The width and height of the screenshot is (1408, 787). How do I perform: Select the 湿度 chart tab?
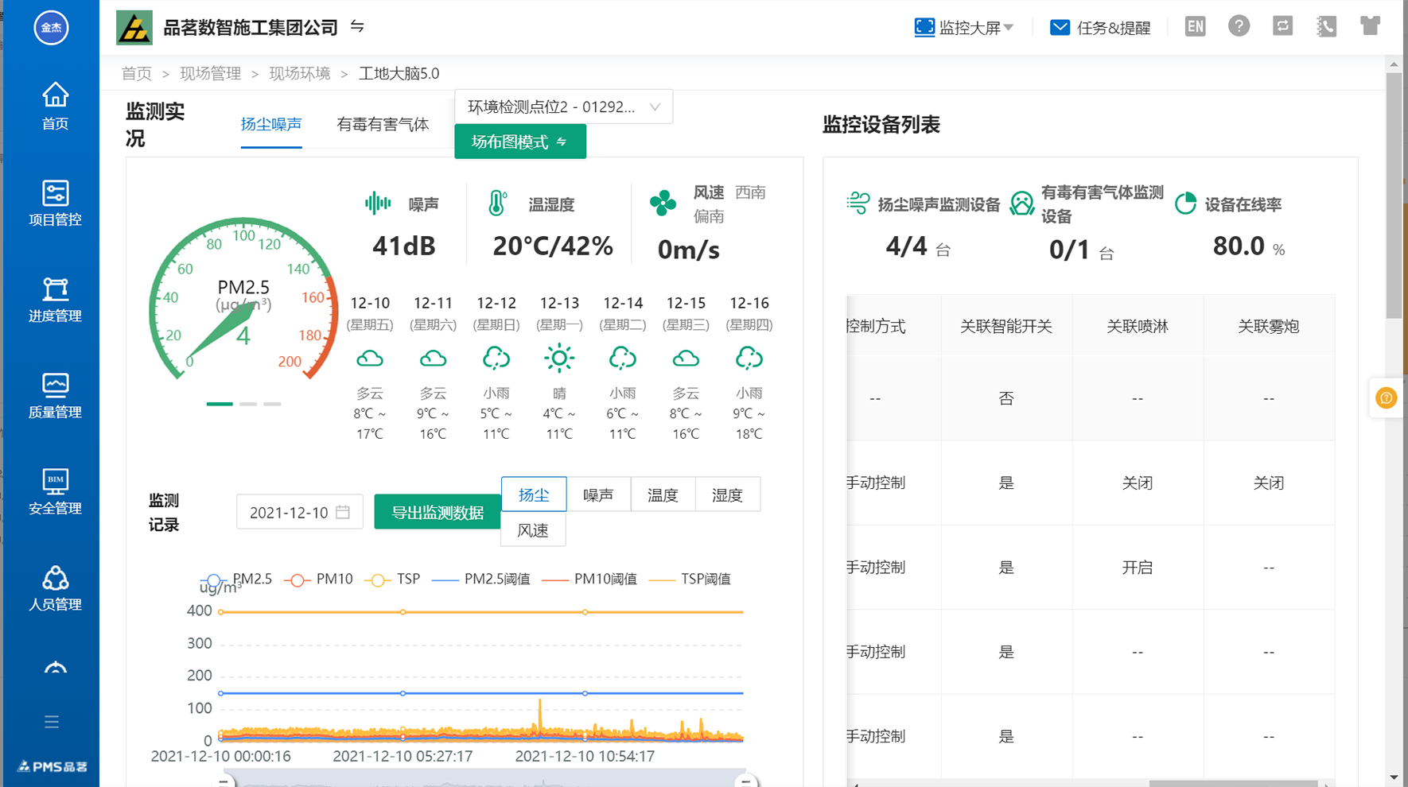pyautogui.click(x=727, y=494)
